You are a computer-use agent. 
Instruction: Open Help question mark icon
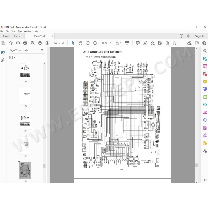tap(182, 36)
